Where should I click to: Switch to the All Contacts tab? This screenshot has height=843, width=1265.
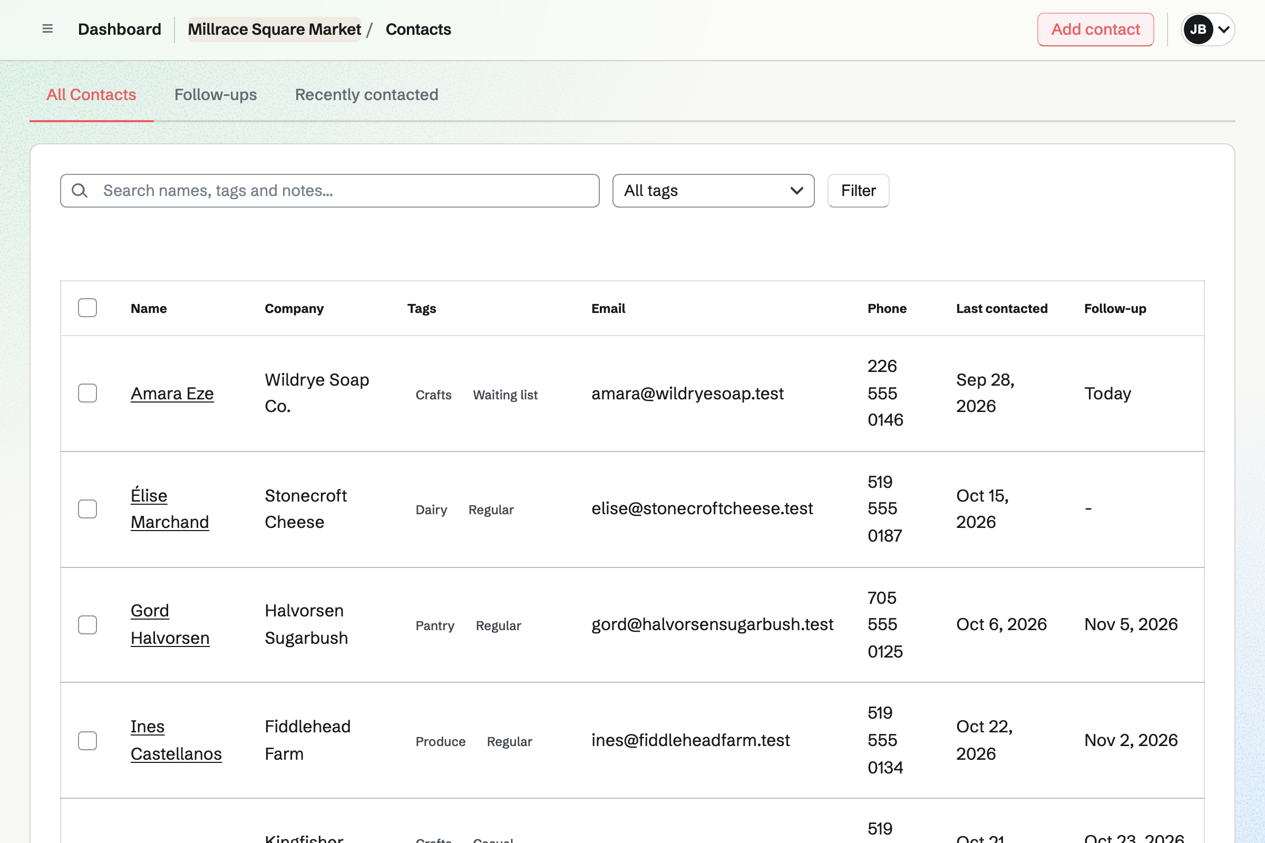[x=91, y=95]
